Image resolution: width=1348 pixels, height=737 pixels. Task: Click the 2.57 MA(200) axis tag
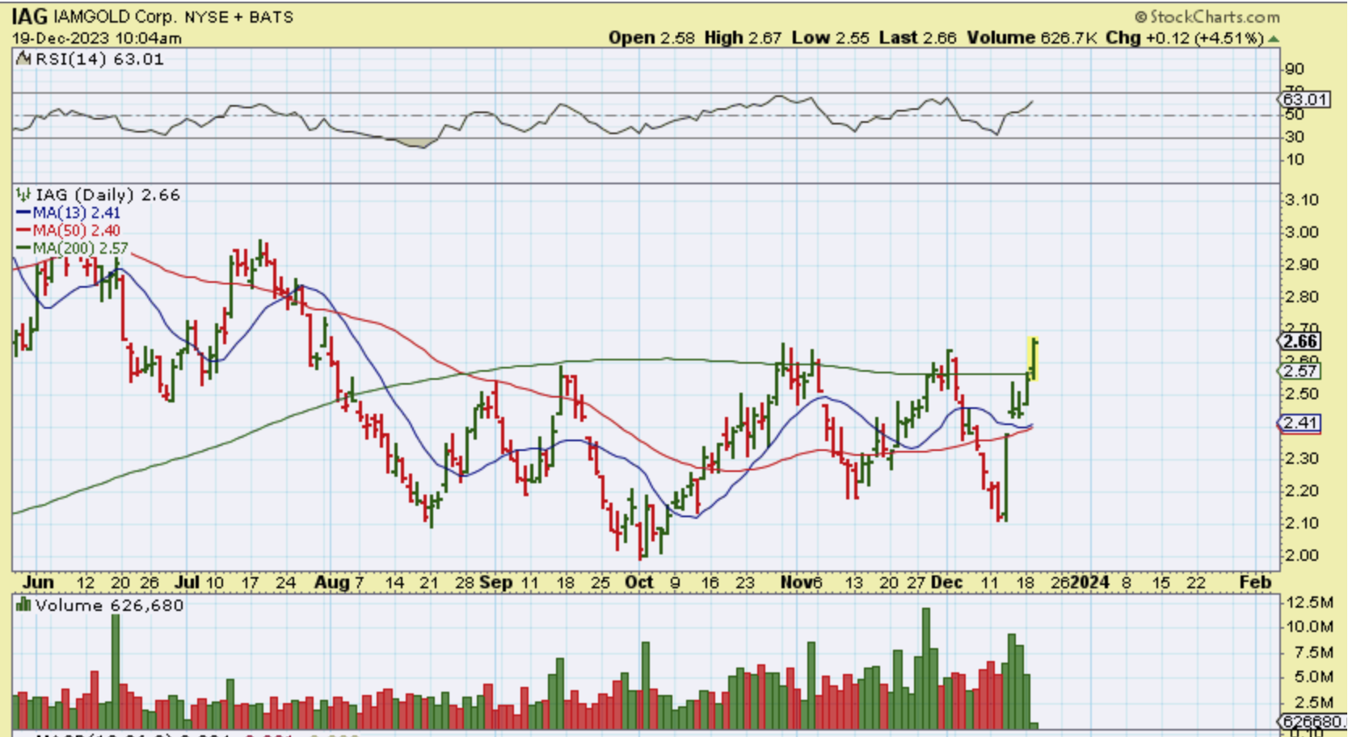(1301, 371)
